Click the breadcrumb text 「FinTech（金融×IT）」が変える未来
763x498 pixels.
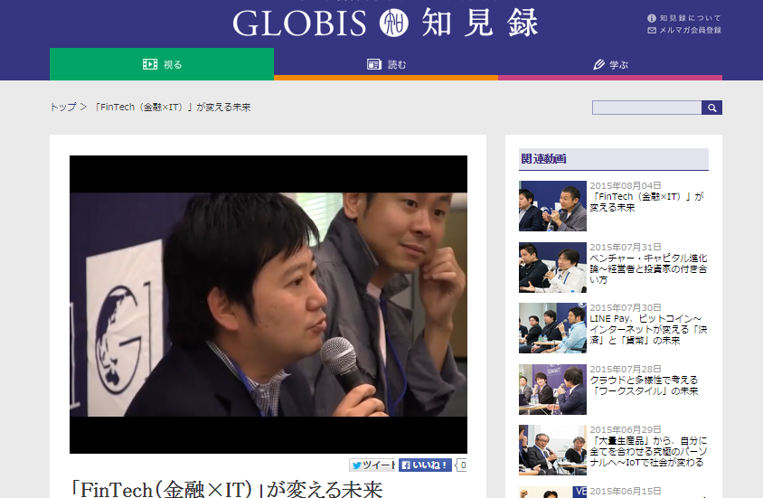pyautogui.click(x=173, y=107)
